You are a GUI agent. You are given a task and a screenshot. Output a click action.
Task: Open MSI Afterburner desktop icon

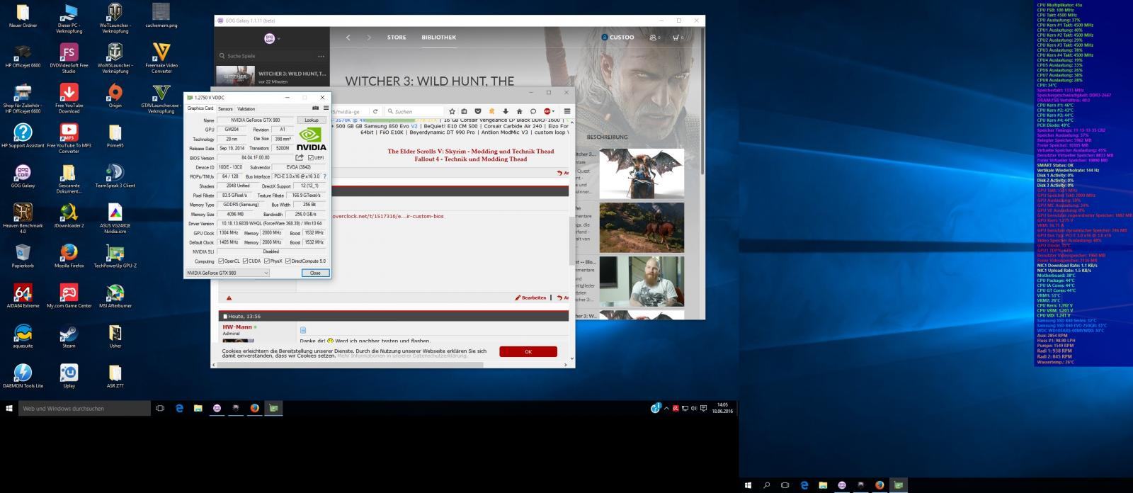(x=115, y=295)
